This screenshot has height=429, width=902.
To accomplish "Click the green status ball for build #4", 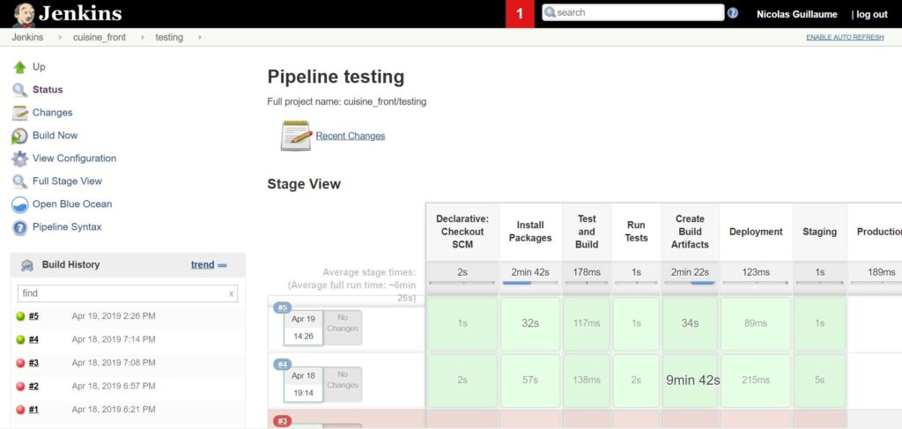I will (x=20, y=340).
